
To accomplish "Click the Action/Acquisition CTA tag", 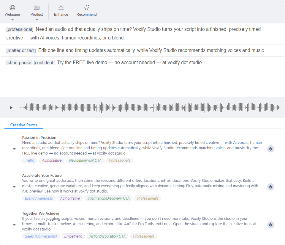I will [107, 236].
